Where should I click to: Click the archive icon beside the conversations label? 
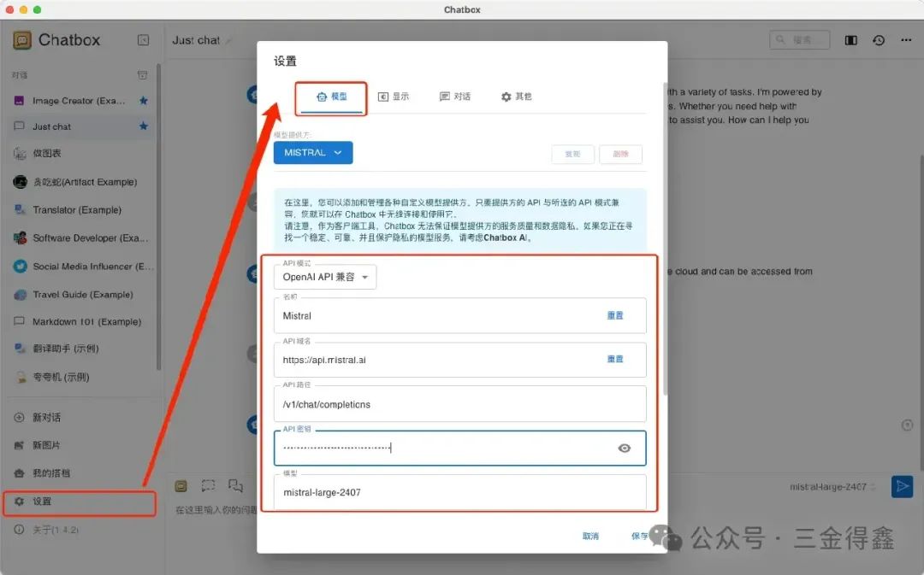(x=143, y=75)
